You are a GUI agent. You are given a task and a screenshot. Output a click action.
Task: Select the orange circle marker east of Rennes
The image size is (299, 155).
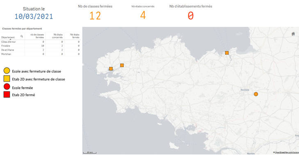tap(256, 94)
